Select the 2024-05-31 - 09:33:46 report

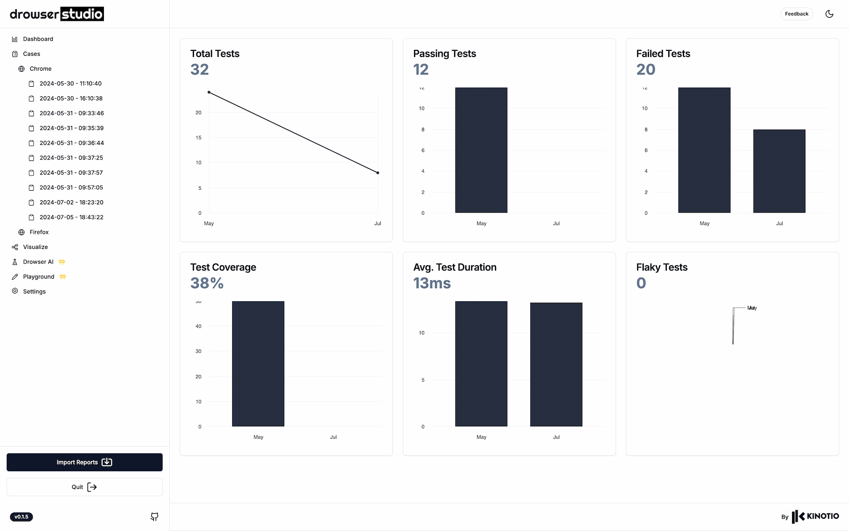point(71,113)
